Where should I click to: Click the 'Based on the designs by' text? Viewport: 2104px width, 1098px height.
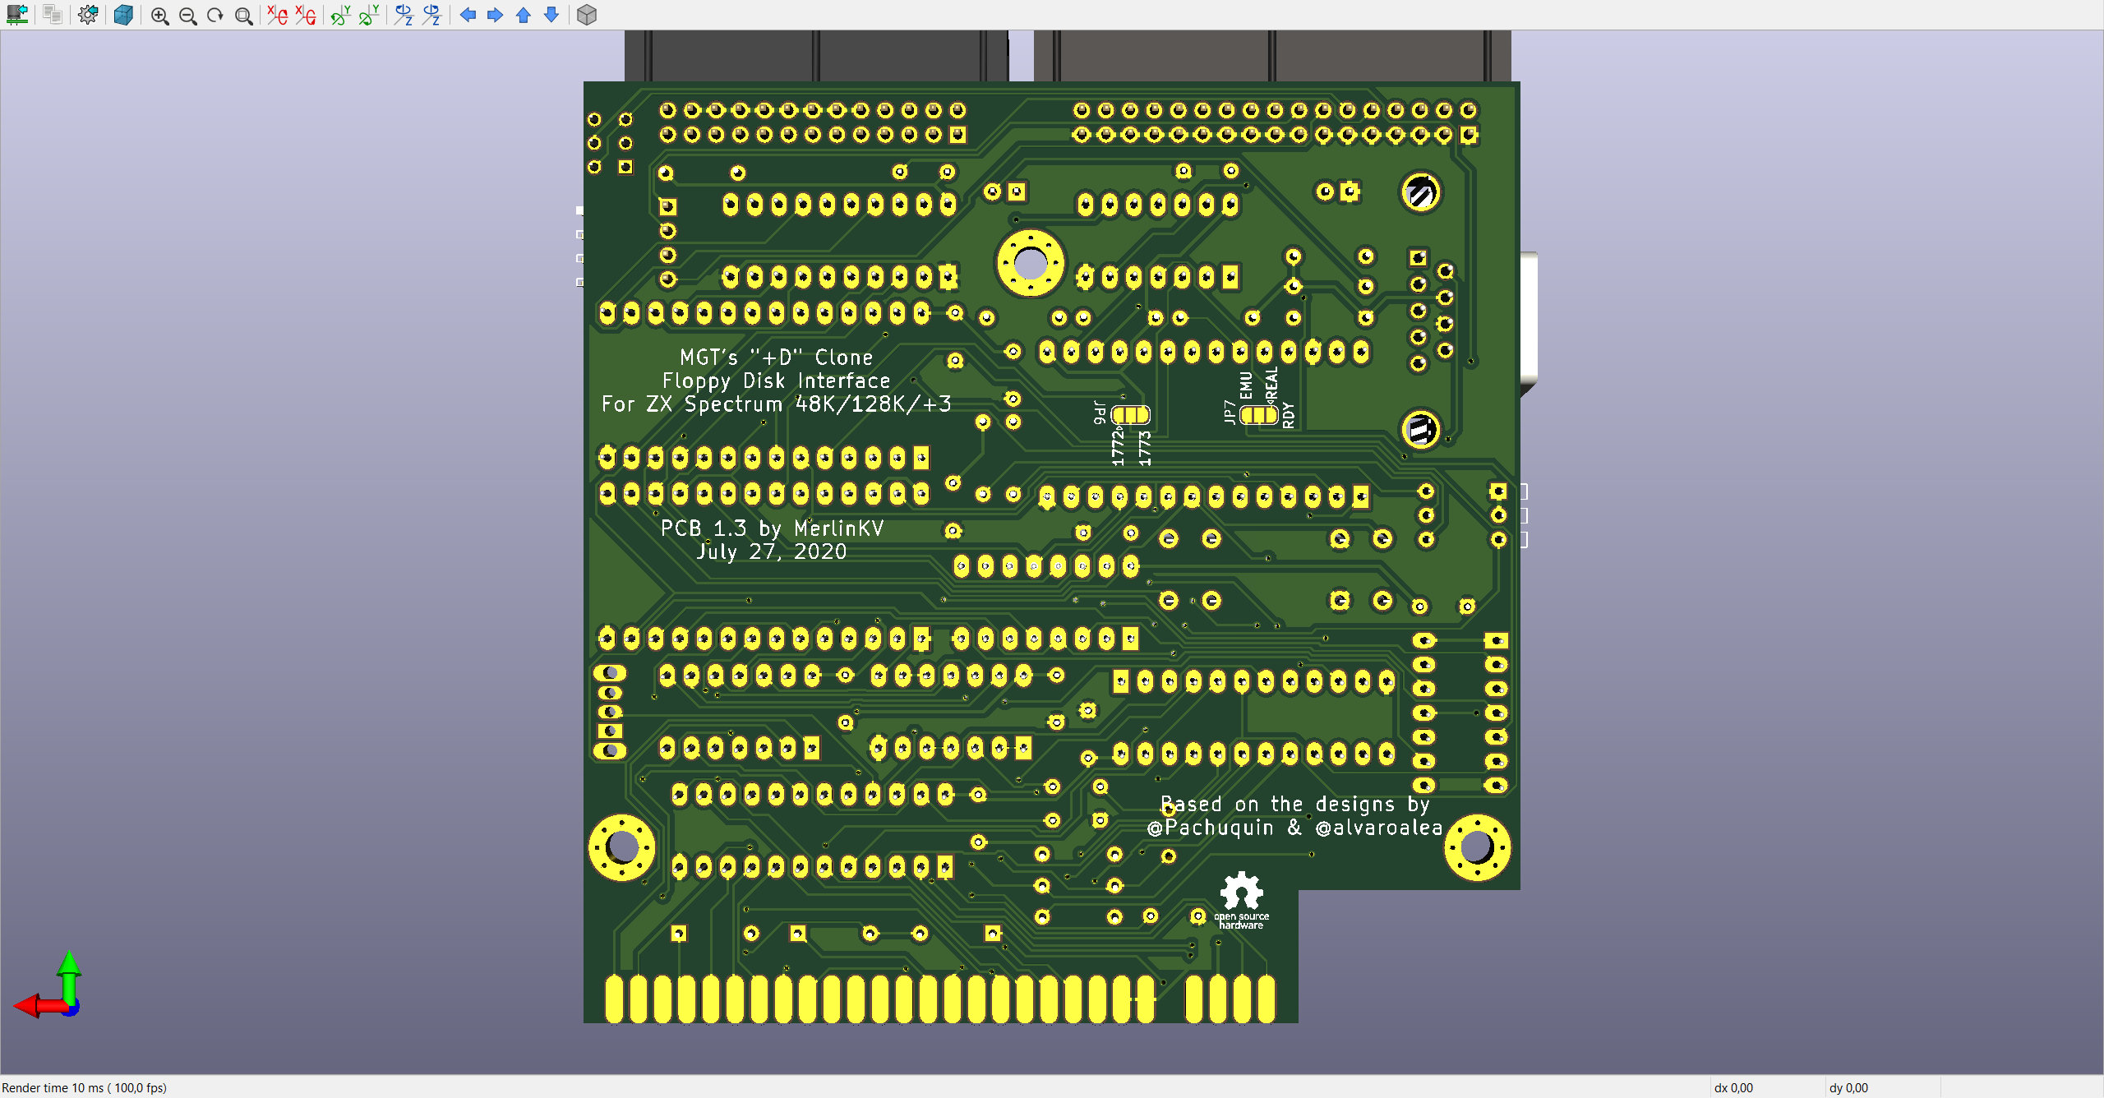[1295, 805]
